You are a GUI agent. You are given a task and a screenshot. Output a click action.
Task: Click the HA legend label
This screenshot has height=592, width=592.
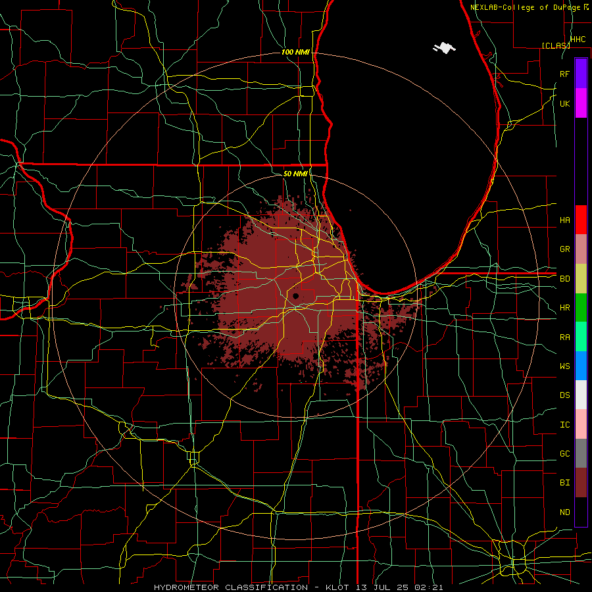pos(565,220)
